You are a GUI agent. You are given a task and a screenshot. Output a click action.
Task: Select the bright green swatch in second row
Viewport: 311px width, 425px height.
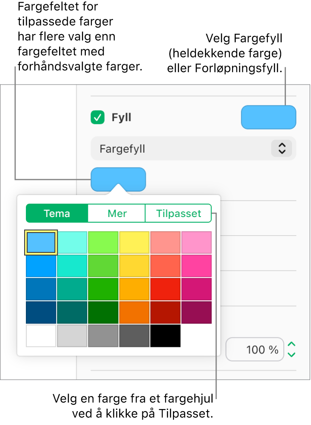[103, 266]
